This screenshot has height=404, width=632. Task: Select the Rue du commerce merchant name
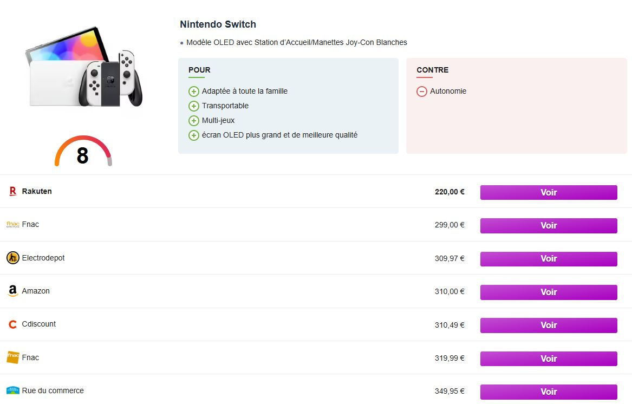coord(53,390)
